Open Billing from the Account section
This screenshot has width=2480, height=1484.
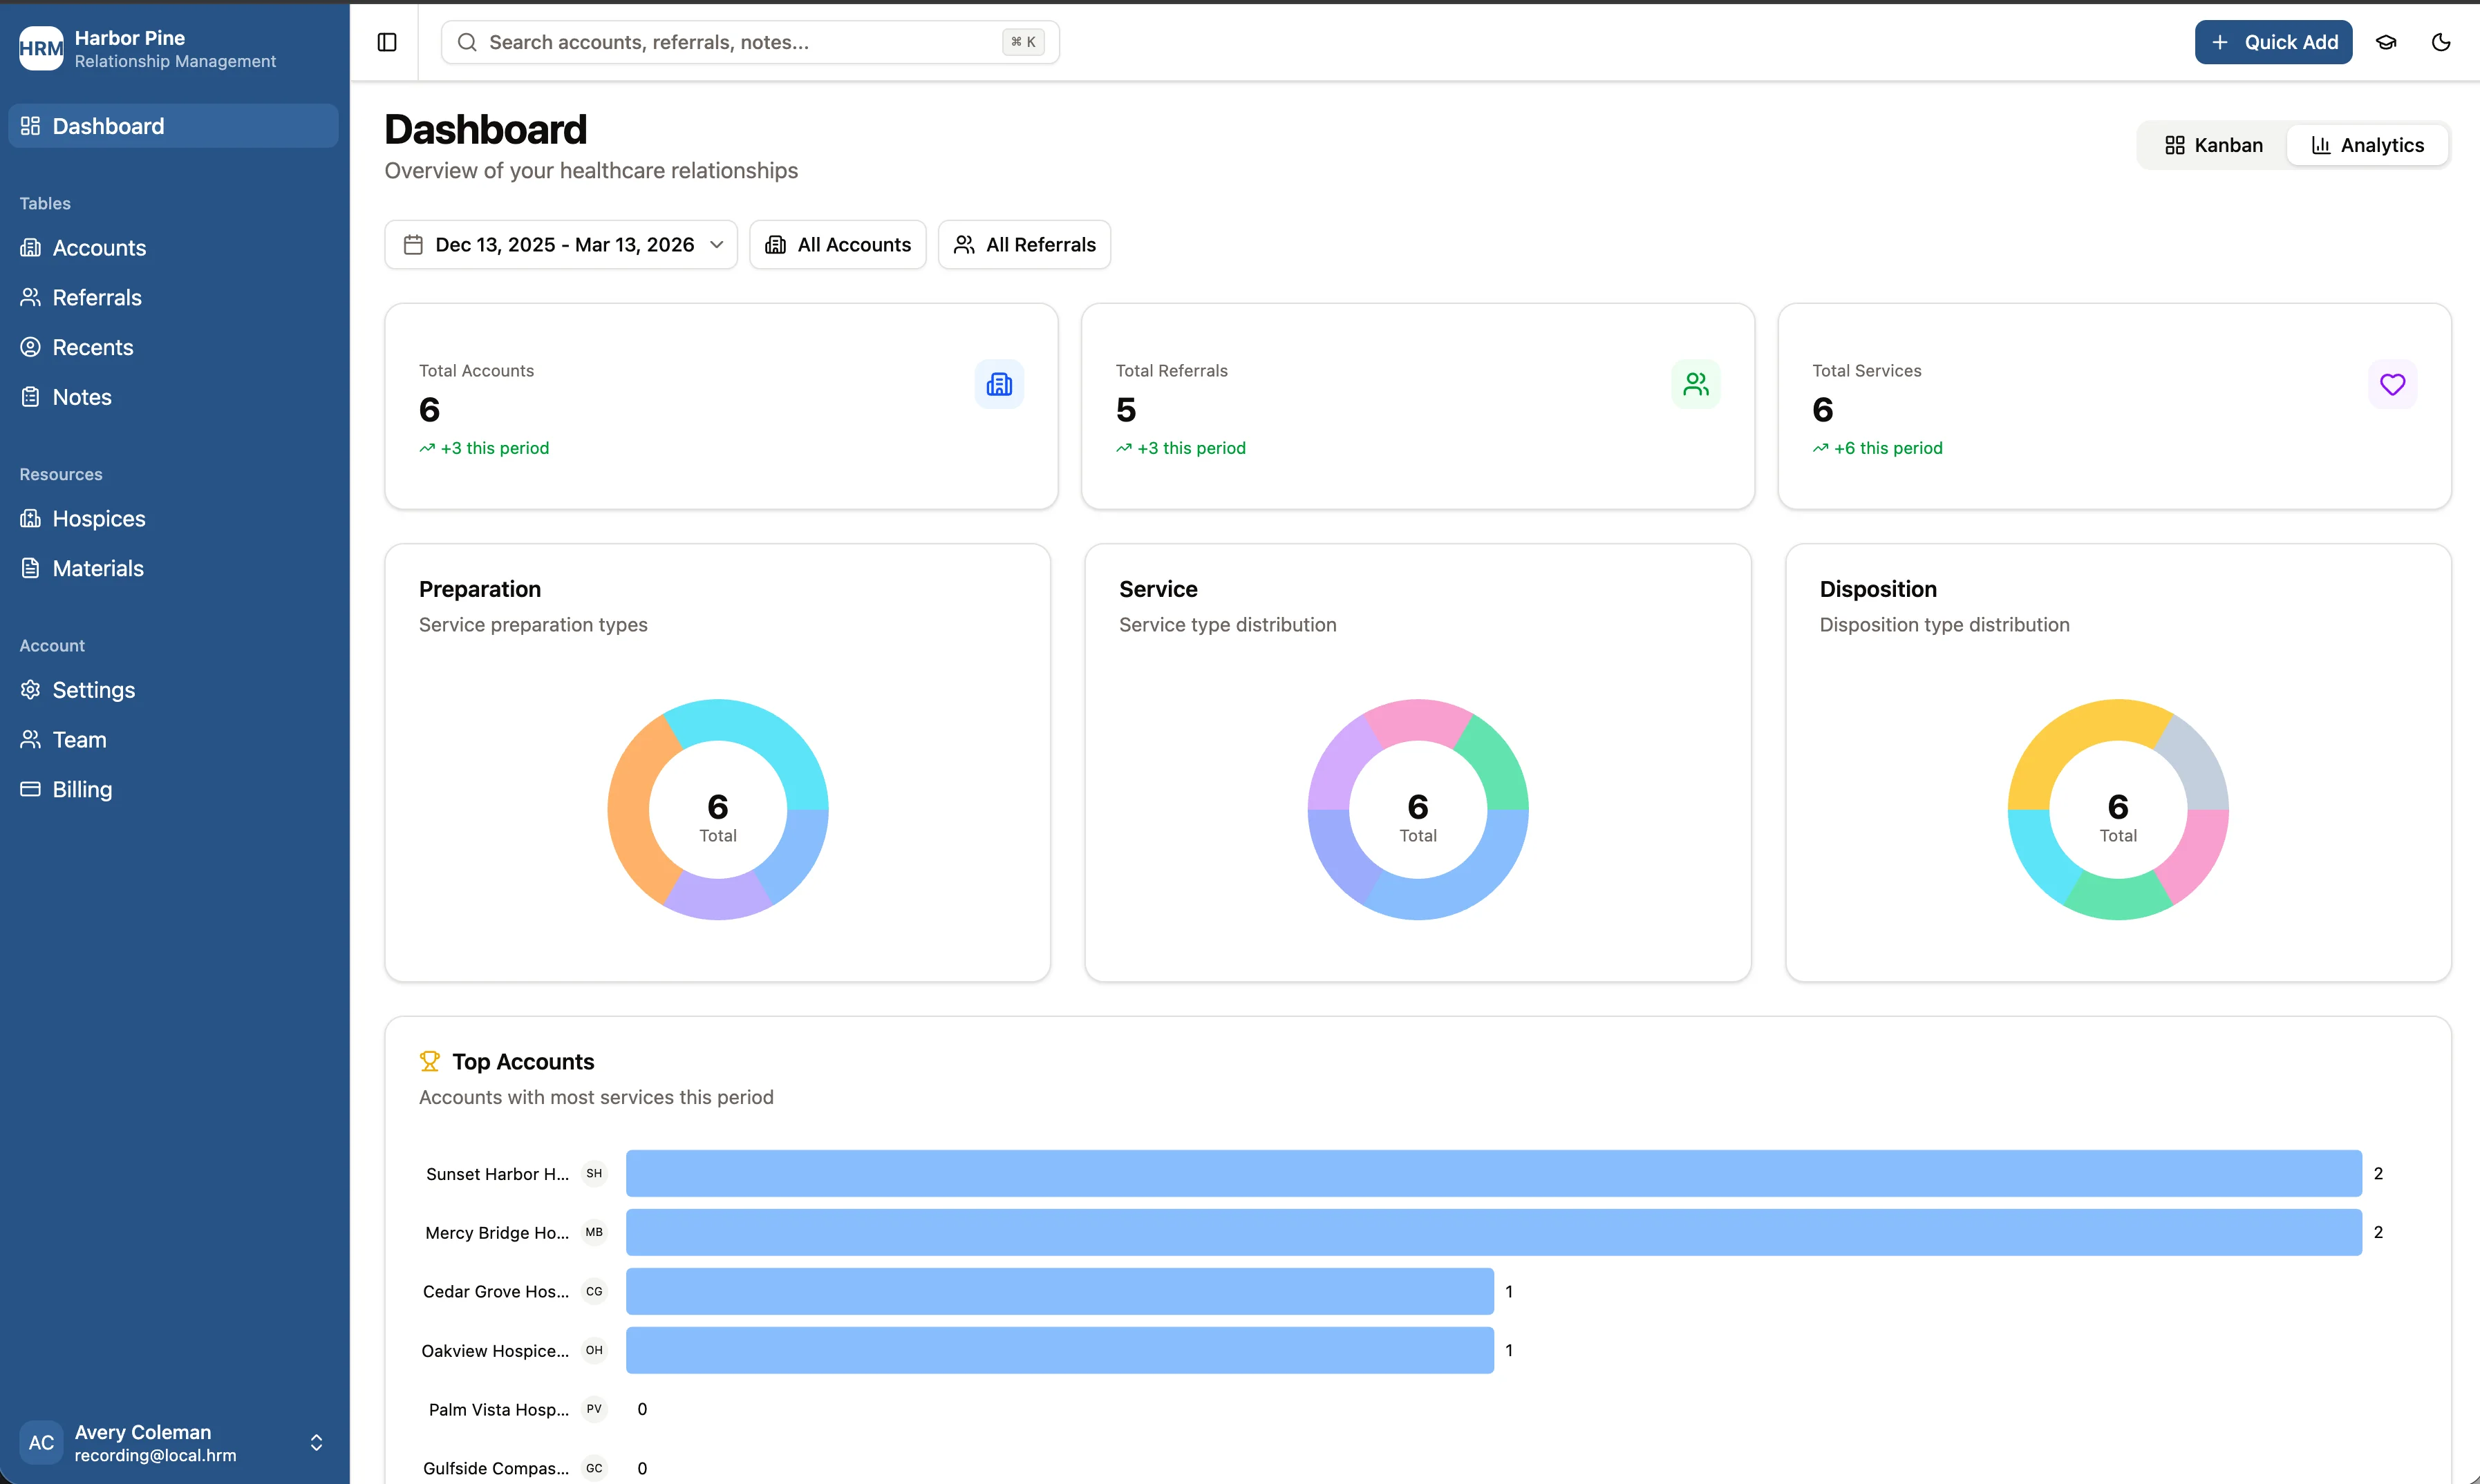(82, 789)
